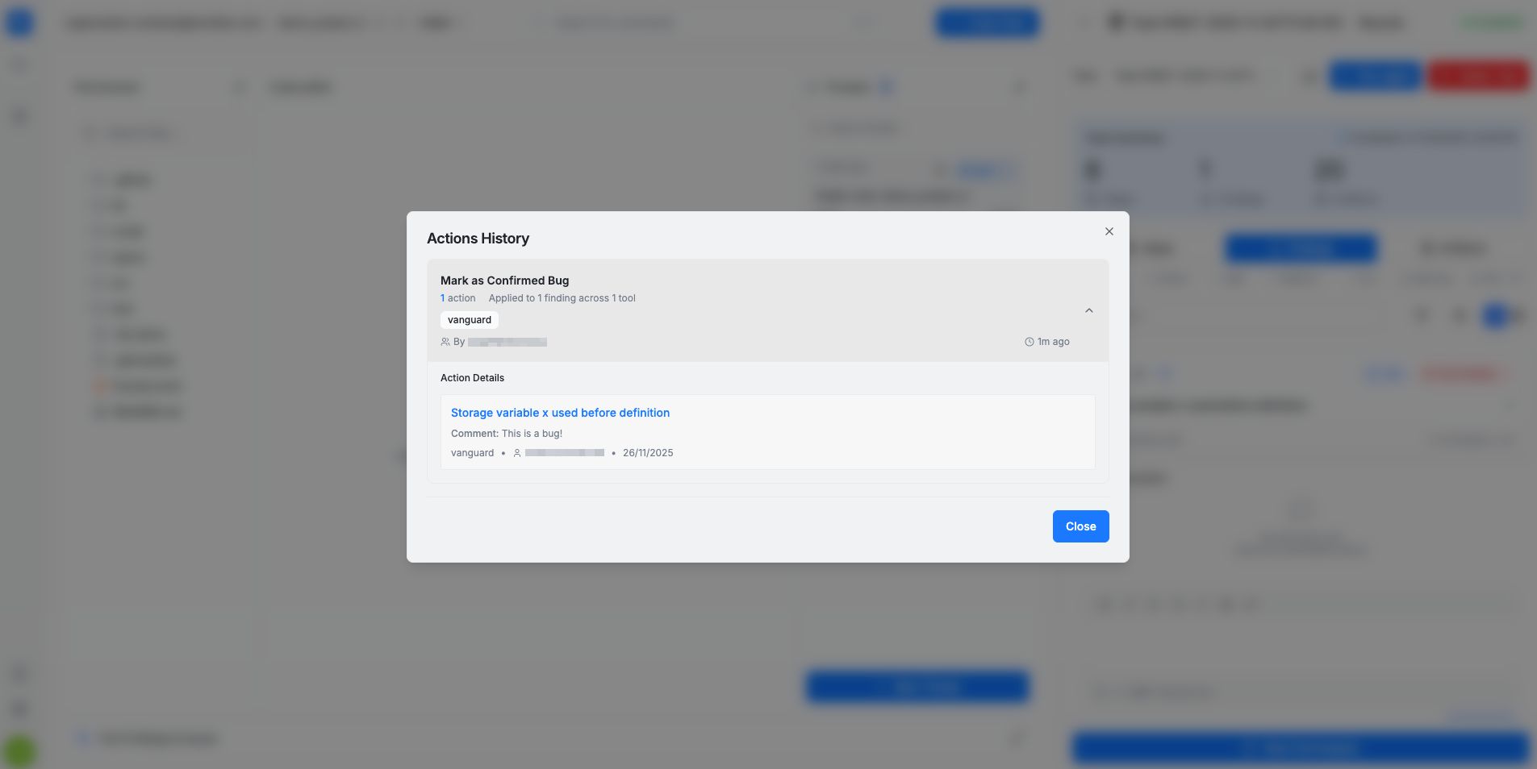1537x769 pixels.
Task: Click the clock icon next to 1m ago
Action: (1030, 342)
